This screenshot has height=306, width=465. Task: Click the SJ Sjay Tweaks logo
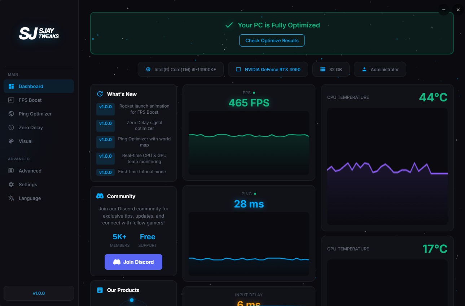[x=39, y=34]
